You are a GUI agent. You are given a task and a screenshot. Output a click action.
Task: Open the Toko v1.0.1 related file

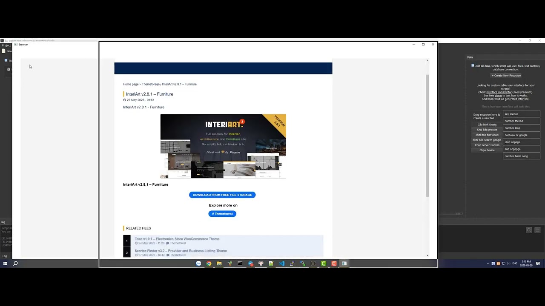(177, 239)
